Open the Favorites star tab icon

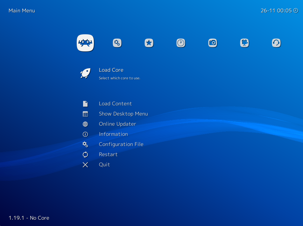149,43
